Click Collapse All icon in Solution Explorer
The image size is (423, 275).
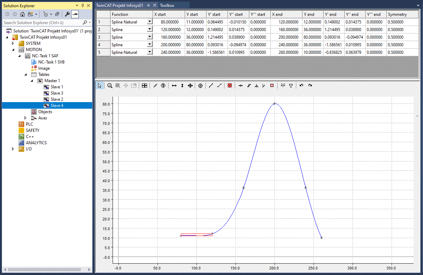point(57,14)
